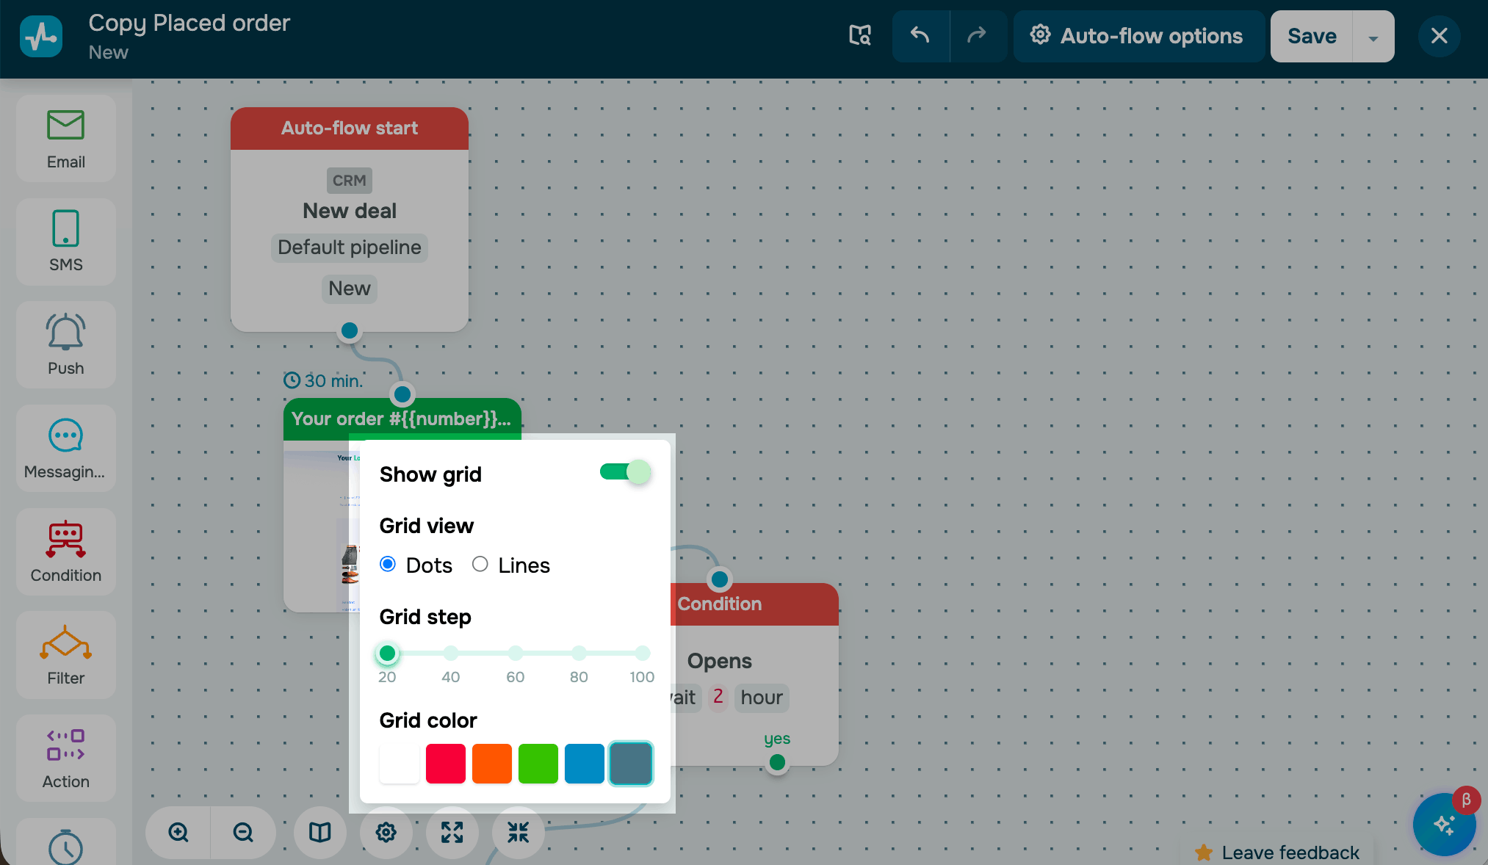Open Auto-flow options

pyautogui.click(x=1137, y=36)
